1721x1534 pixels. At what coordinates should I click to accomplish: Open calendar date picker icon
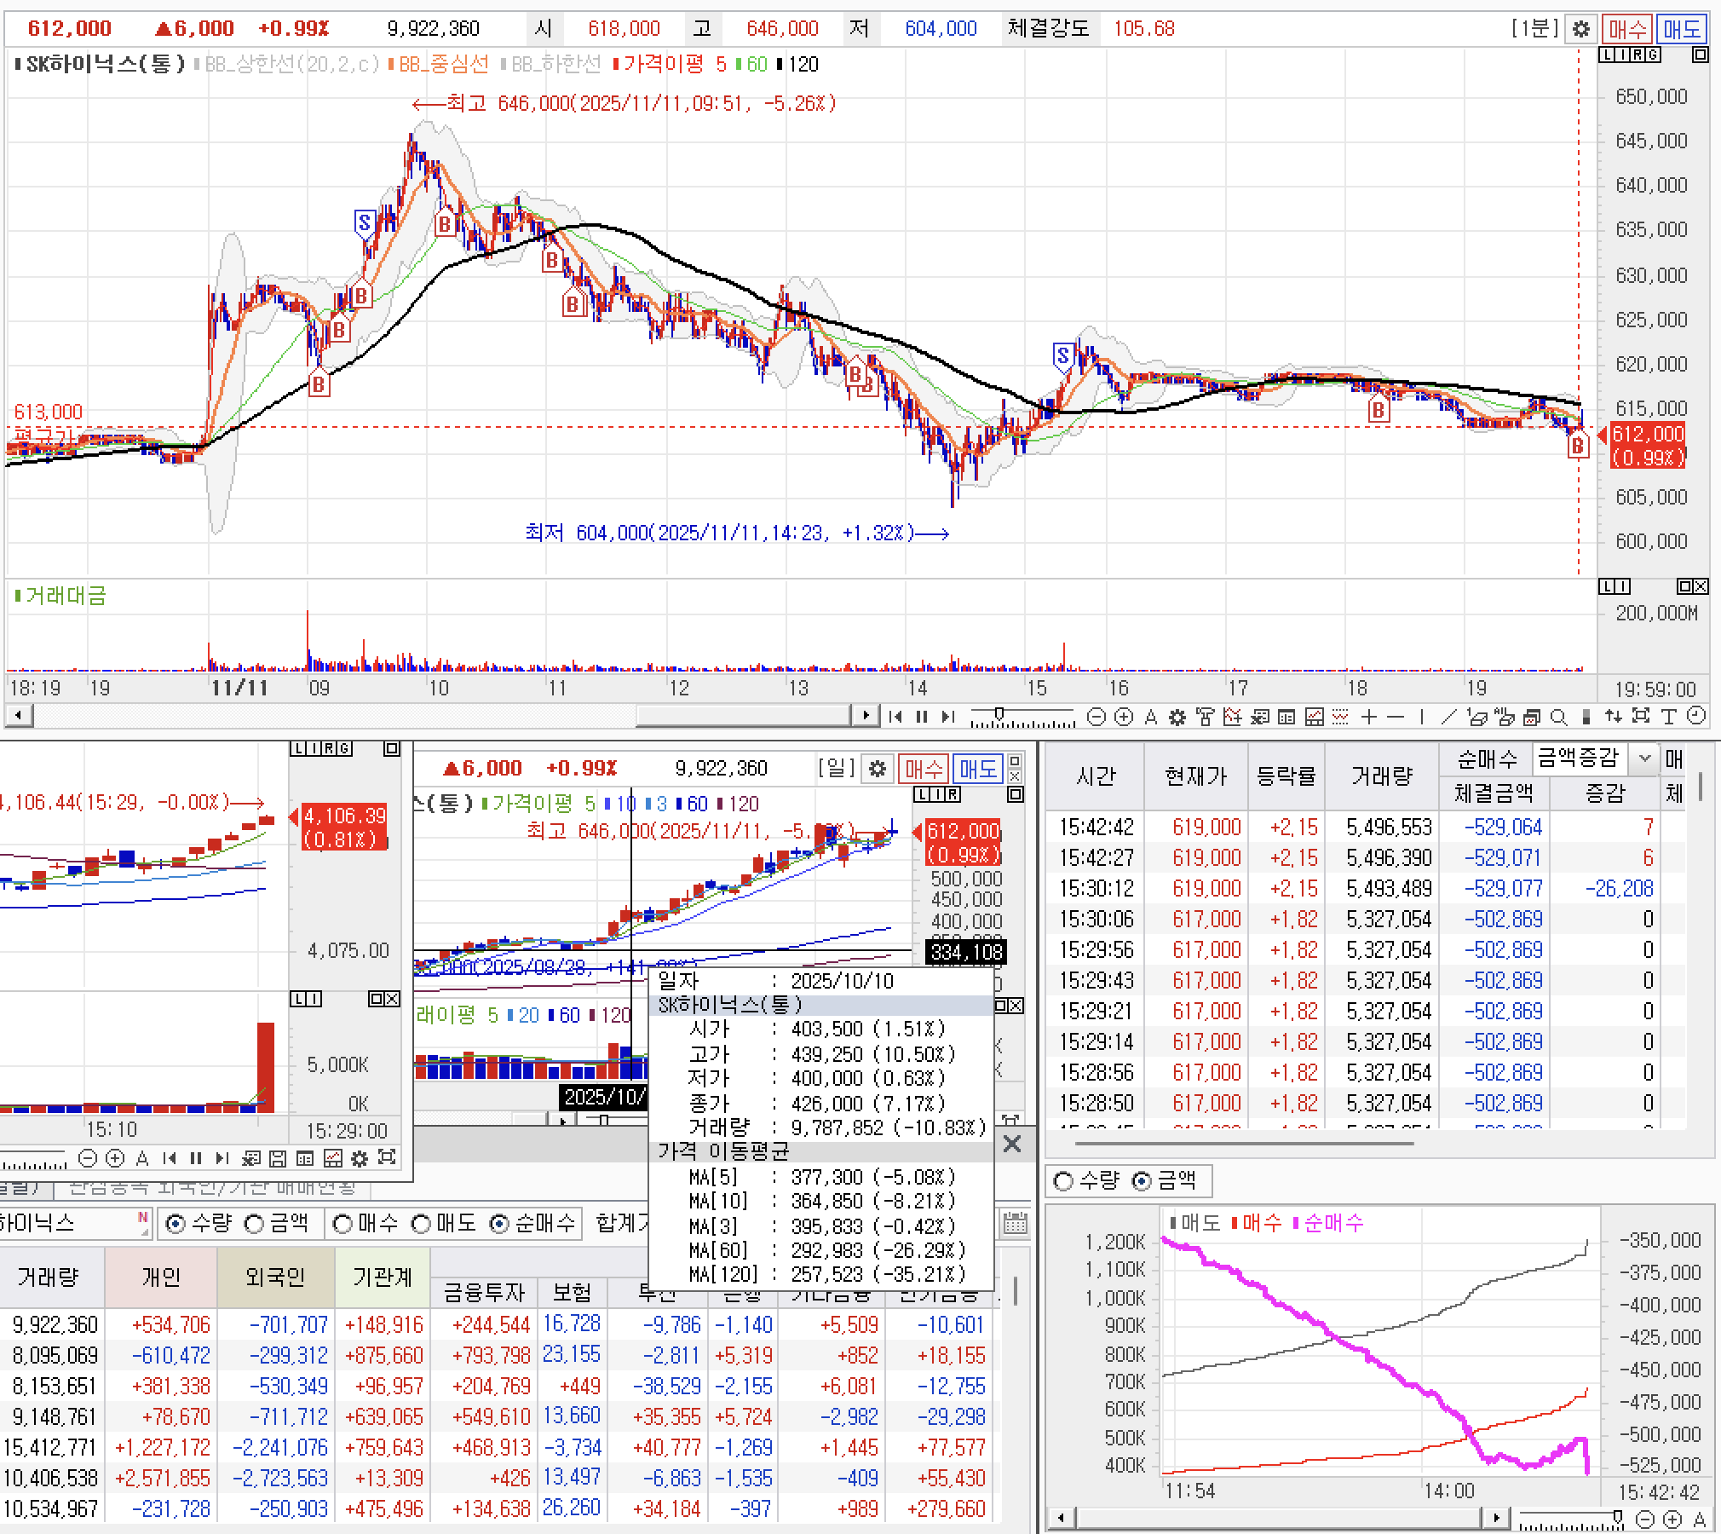pos(1014,1224)
